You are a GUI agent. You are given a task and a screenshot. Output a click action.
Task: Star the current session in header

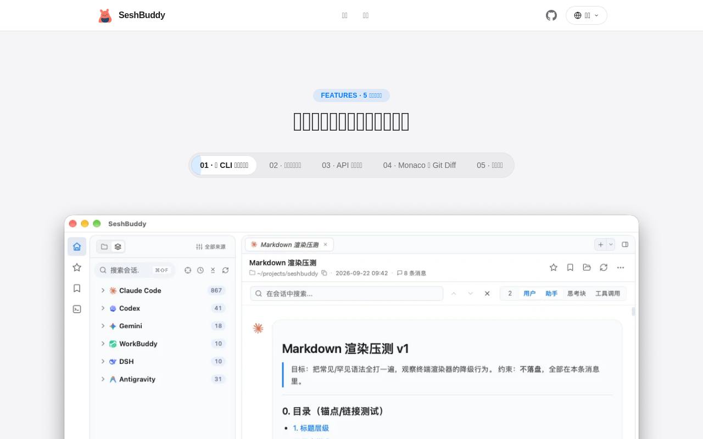tap(554, 267)
